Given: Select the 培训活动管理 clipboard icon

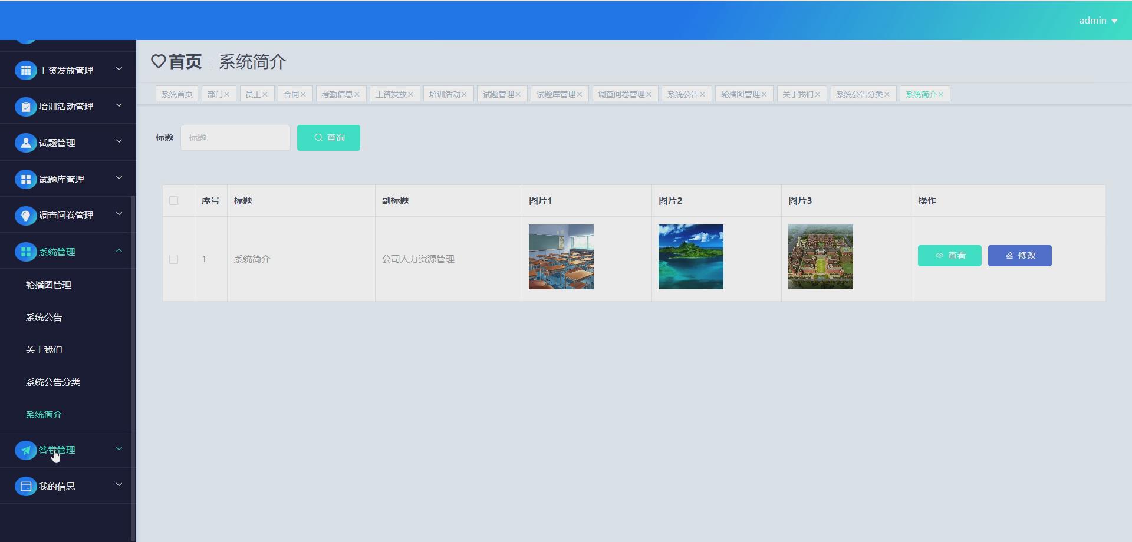Looking at the screenshot, I should click(25, 107).
